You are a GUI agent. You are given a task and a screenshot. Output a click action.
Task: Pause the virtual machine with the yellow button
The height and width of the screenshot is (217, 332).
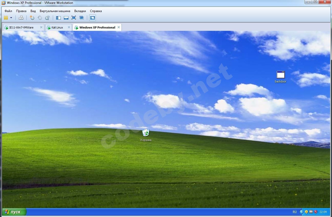click(6, 18)
